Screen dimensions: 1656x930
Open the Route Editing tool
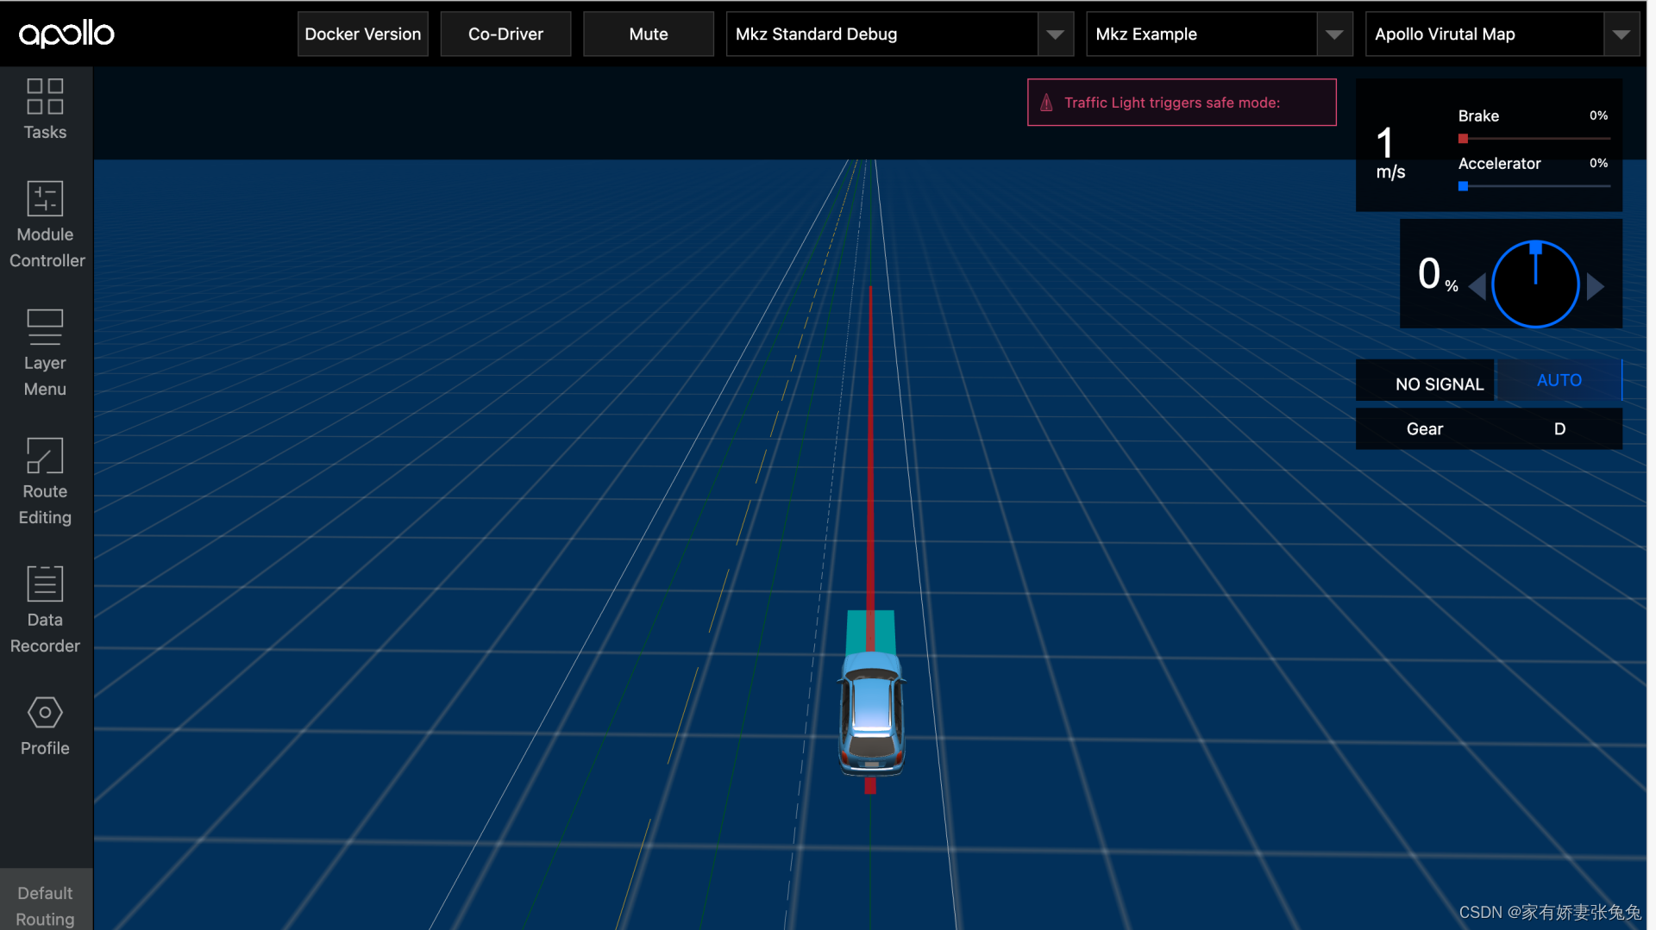tap(45, 481)
